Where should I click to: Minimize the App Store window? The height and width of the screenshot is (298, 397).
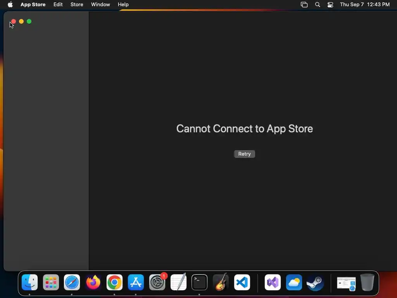21,22
